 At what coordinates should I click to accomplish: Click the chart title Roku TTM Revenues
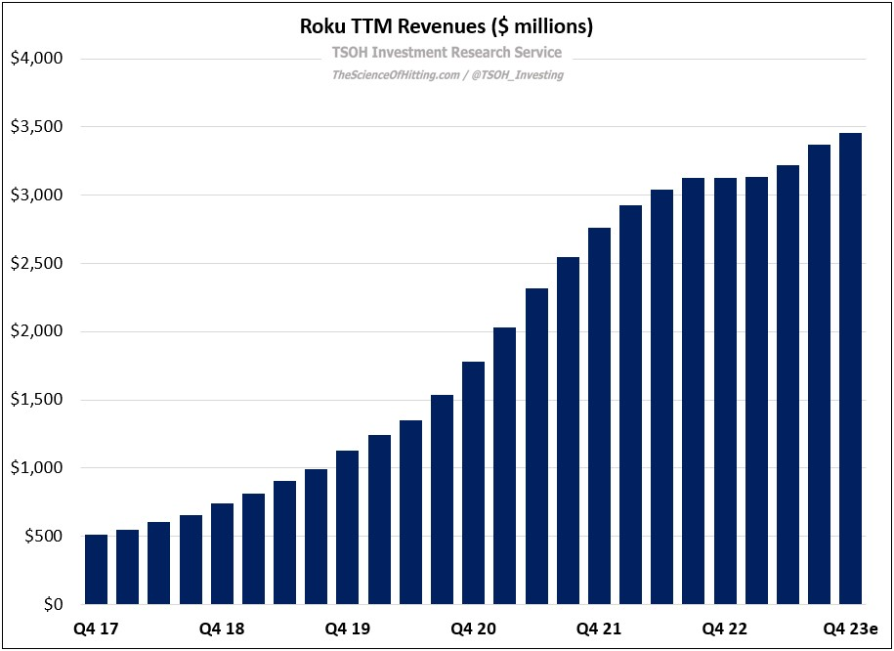447,26
